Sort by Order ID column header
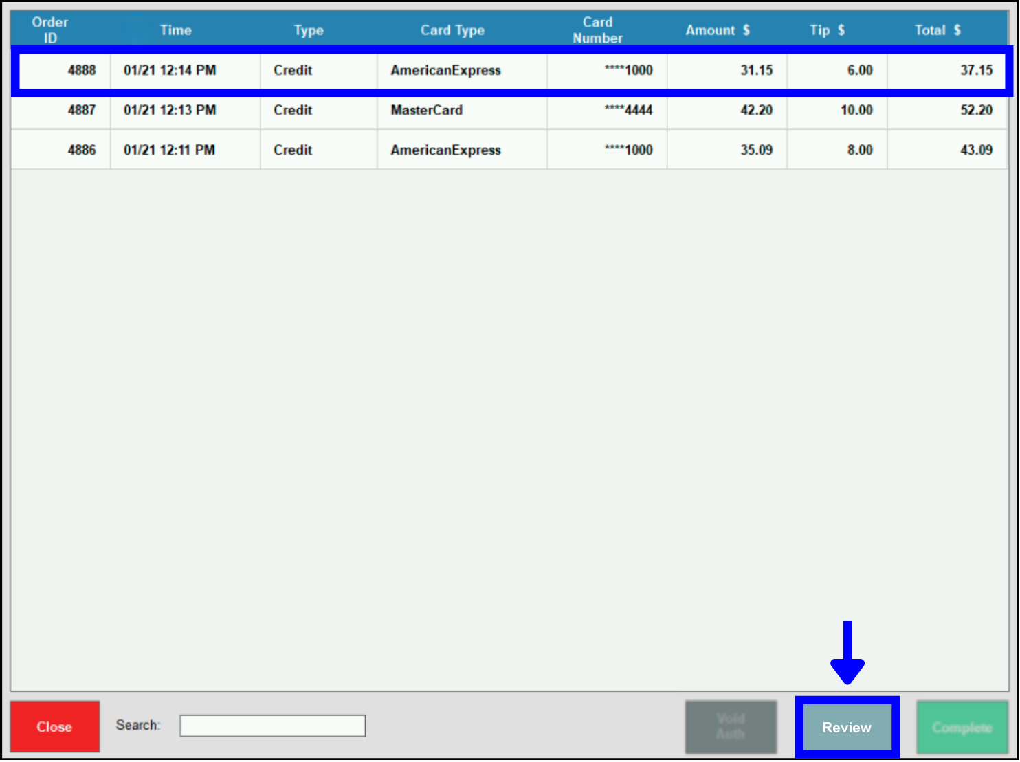The width and height of the screenshot is (1020, 762). (x=50, y=30)
